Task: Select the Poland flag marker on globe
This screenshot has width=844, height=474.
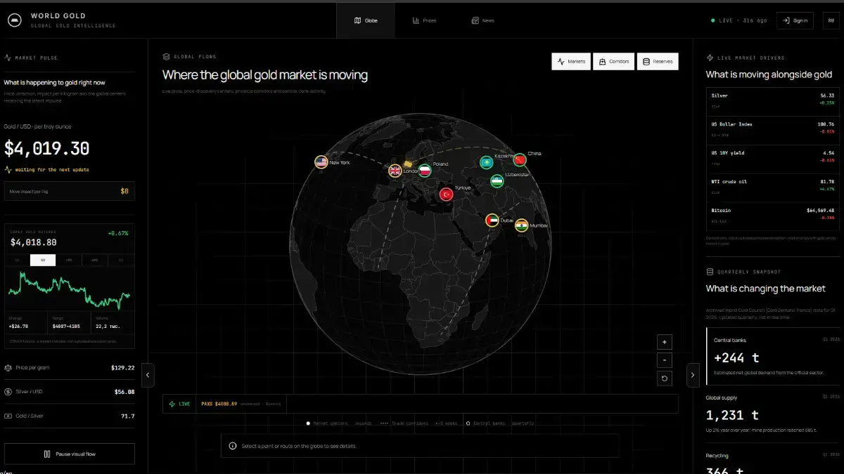Action: [x=424, y=171]
